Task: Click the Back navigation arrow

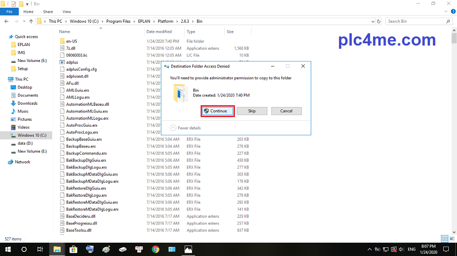Action: point(5,21)
